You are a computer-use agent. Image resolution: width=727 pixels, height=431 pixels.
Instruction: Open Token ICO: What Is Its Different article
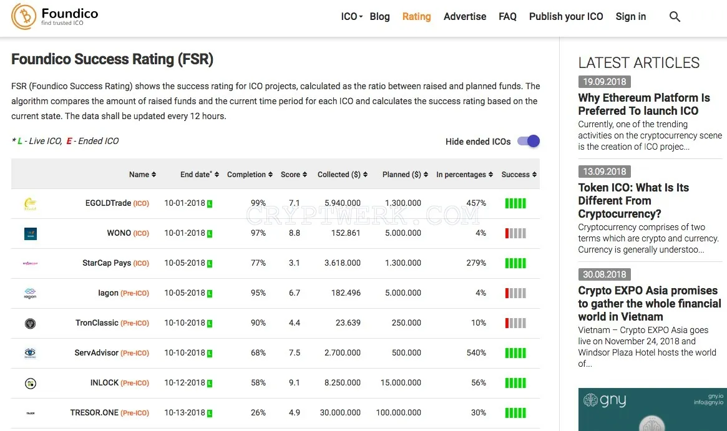pos(633,201)
